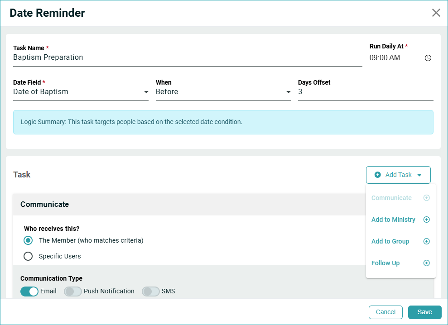Choose Add to Ministry from menu
The width and height of the screenshot is (448, 325).
[393, 220]
